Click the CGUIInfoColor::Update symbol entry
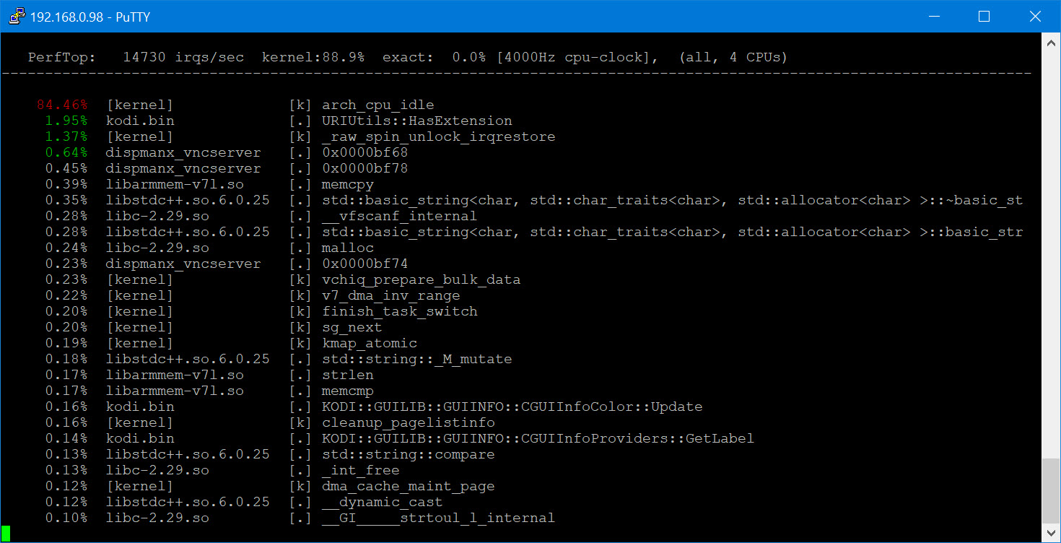Screen dimensions: 1061x543 click(x=512, y=407)
